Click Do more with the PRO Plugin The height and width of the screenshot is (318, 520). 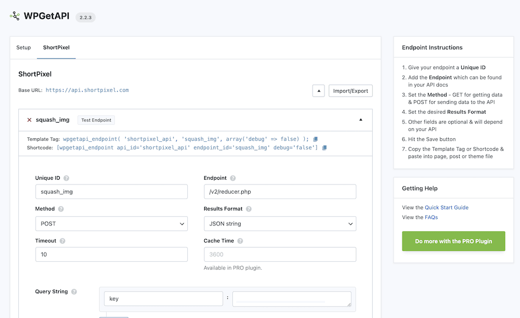tap(453, 241)
